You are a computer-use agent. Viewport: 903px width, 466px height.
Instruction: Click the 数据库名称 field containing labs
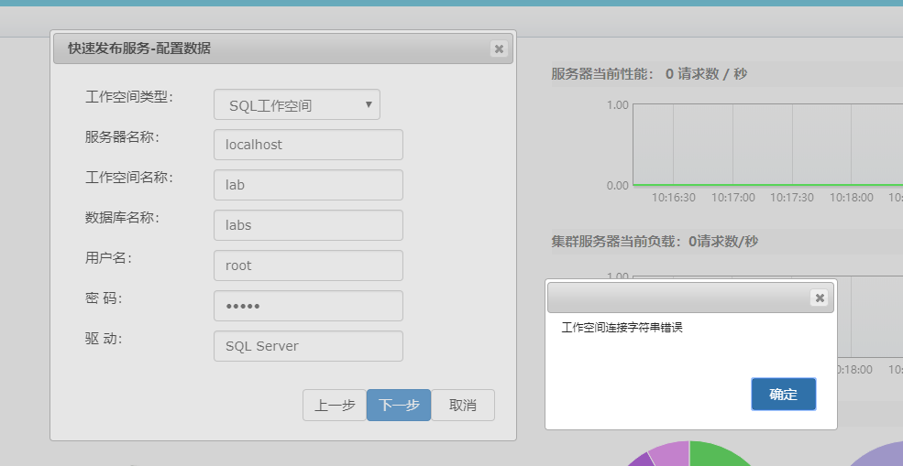point(308,225)
